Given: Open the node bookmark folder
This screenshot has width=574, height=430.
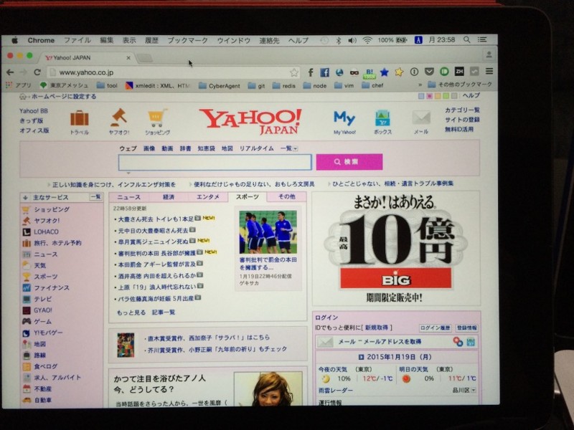Looking at the screenshot, I should tap(315, 85).
